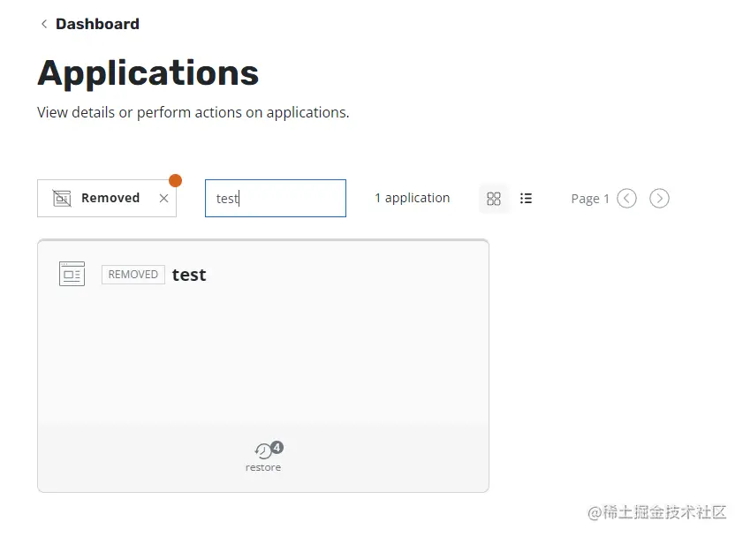This screenshot has width=743, height=537.
Task: Open the test application name
Action: point(189,275)
